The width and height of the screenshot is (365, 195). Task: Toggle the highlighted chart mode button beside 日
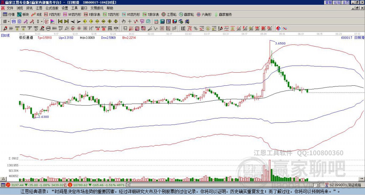(14, 22)
